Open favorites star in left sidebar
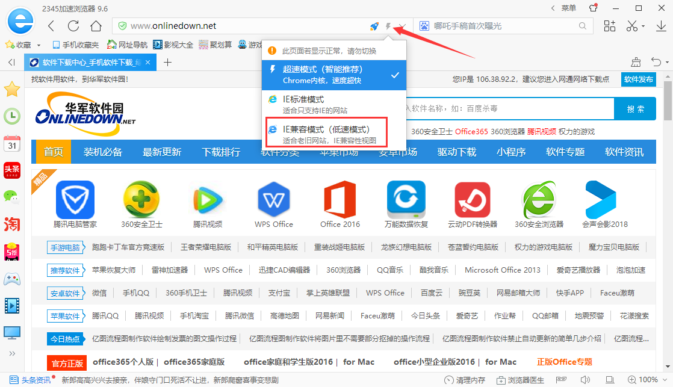The image size is (673, 387). coord(12,89)
